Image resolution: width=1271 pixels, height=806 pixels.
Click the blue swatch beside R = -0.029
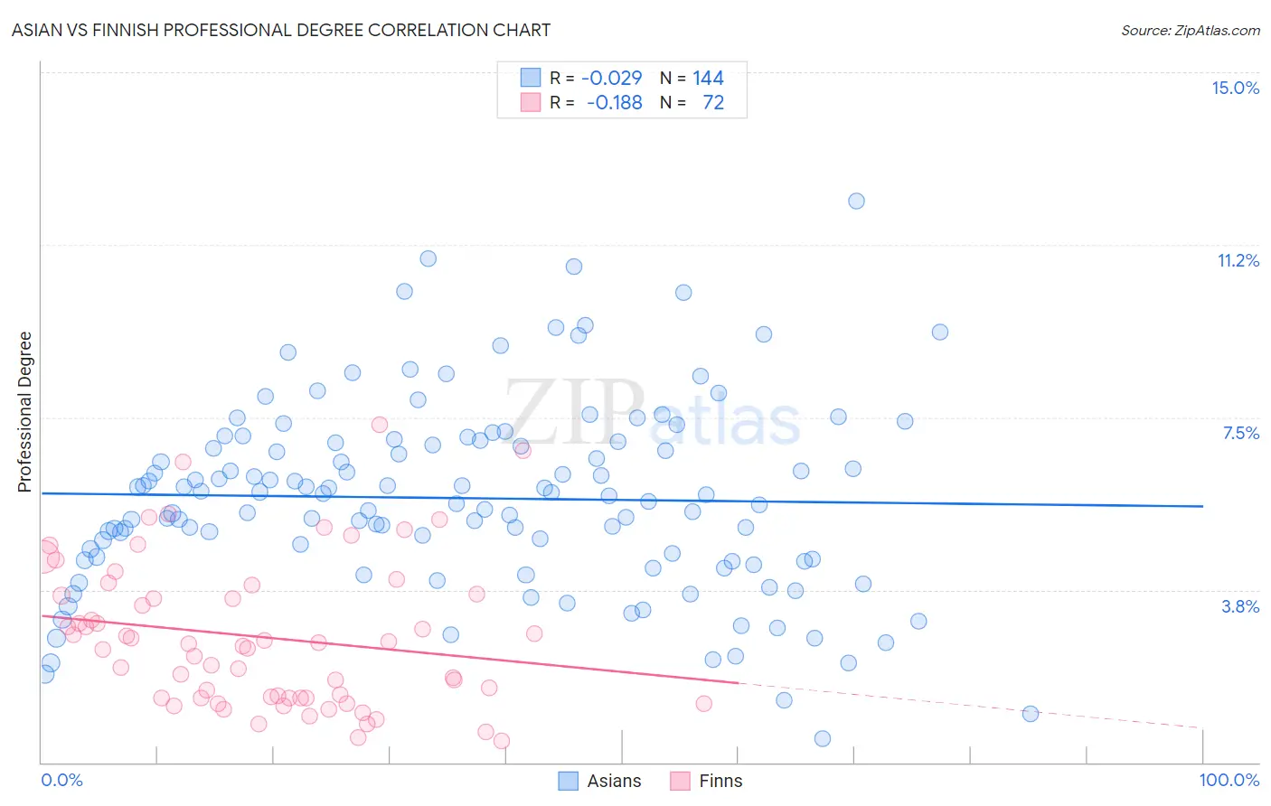[530, 78]
